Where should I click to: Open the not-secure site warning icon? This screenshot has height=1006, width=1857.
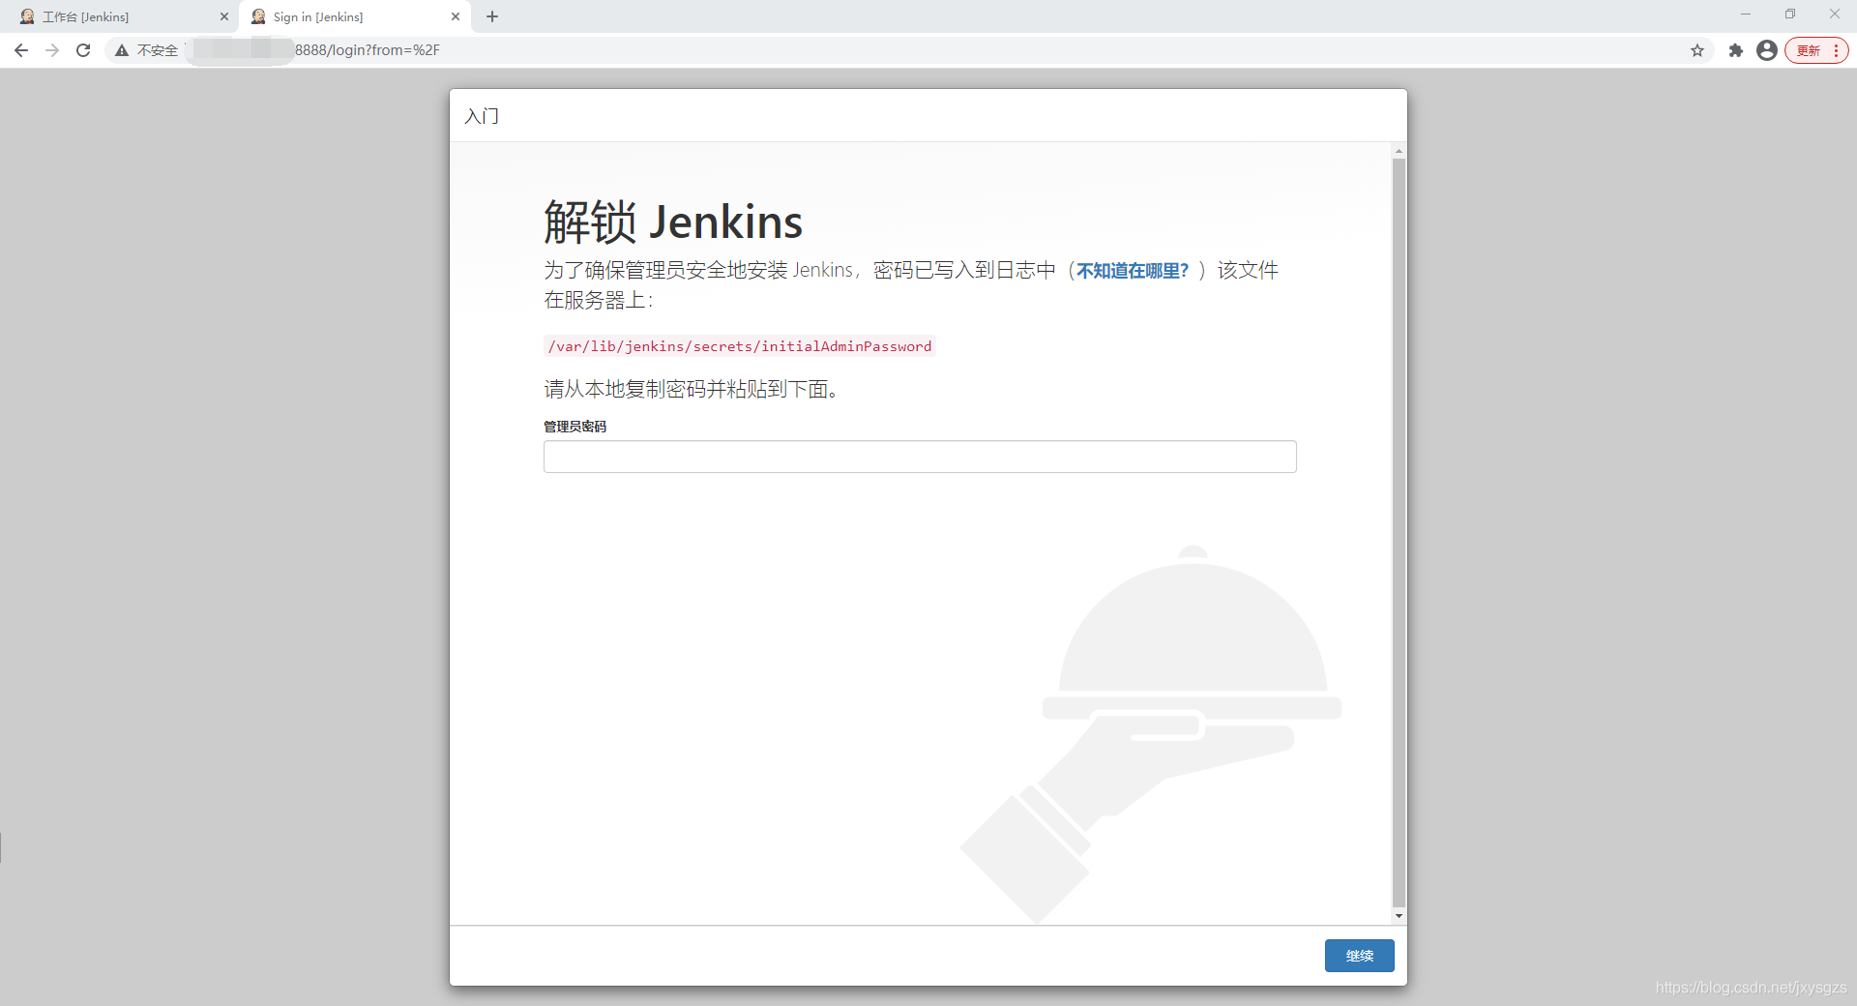tap(122, 50)
